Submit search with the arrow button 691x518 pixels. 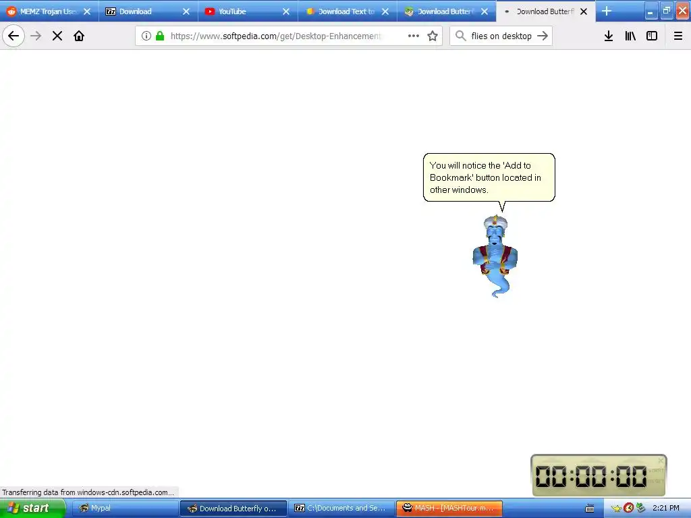[x=543, y=36]
